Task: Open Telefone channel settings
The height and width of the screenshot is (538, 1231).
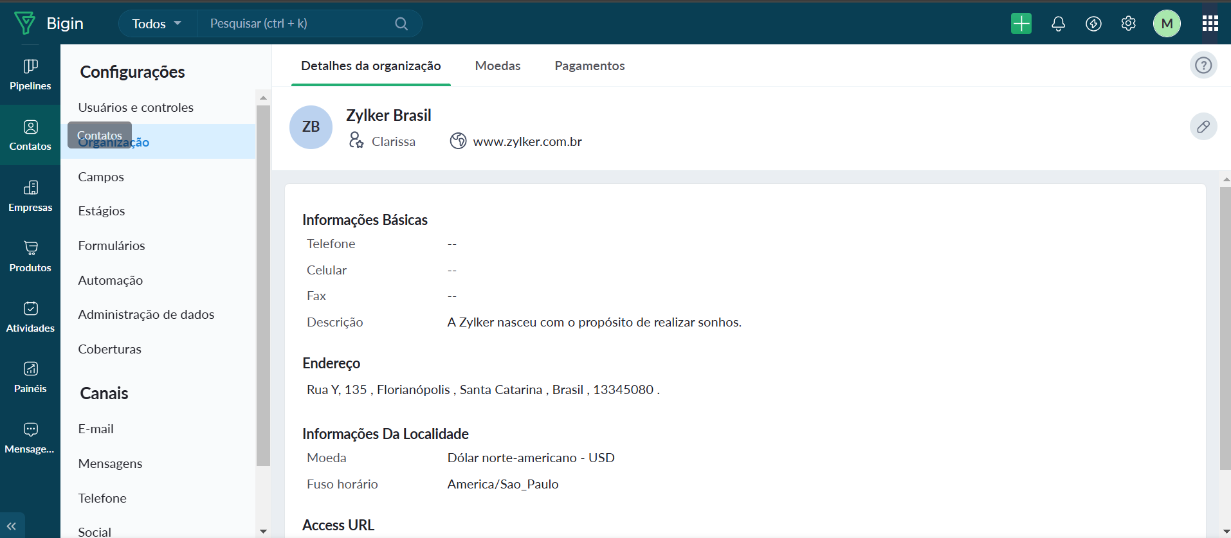Action: 158,498
